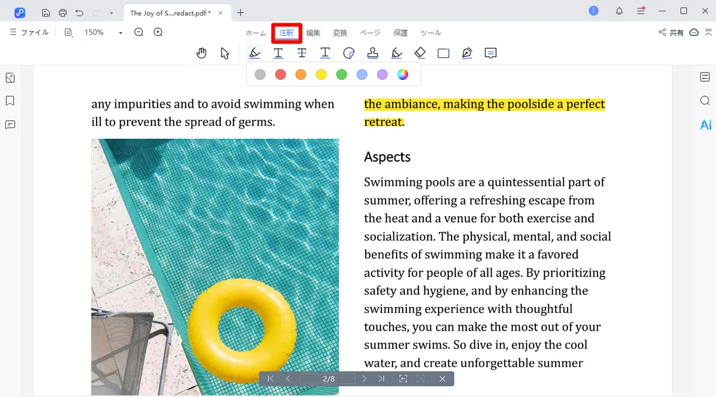The height and width of the screenshot is (397, 716).
Task: Pick the yellow highlight color
Action: [x=321, y=75]
